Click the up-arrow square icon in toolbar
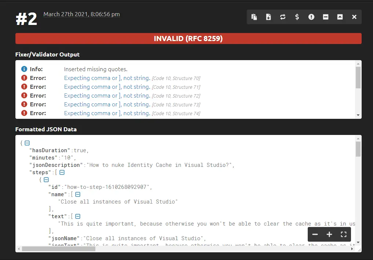The width and height of the screenshot is (373, 260). (340, 17)
